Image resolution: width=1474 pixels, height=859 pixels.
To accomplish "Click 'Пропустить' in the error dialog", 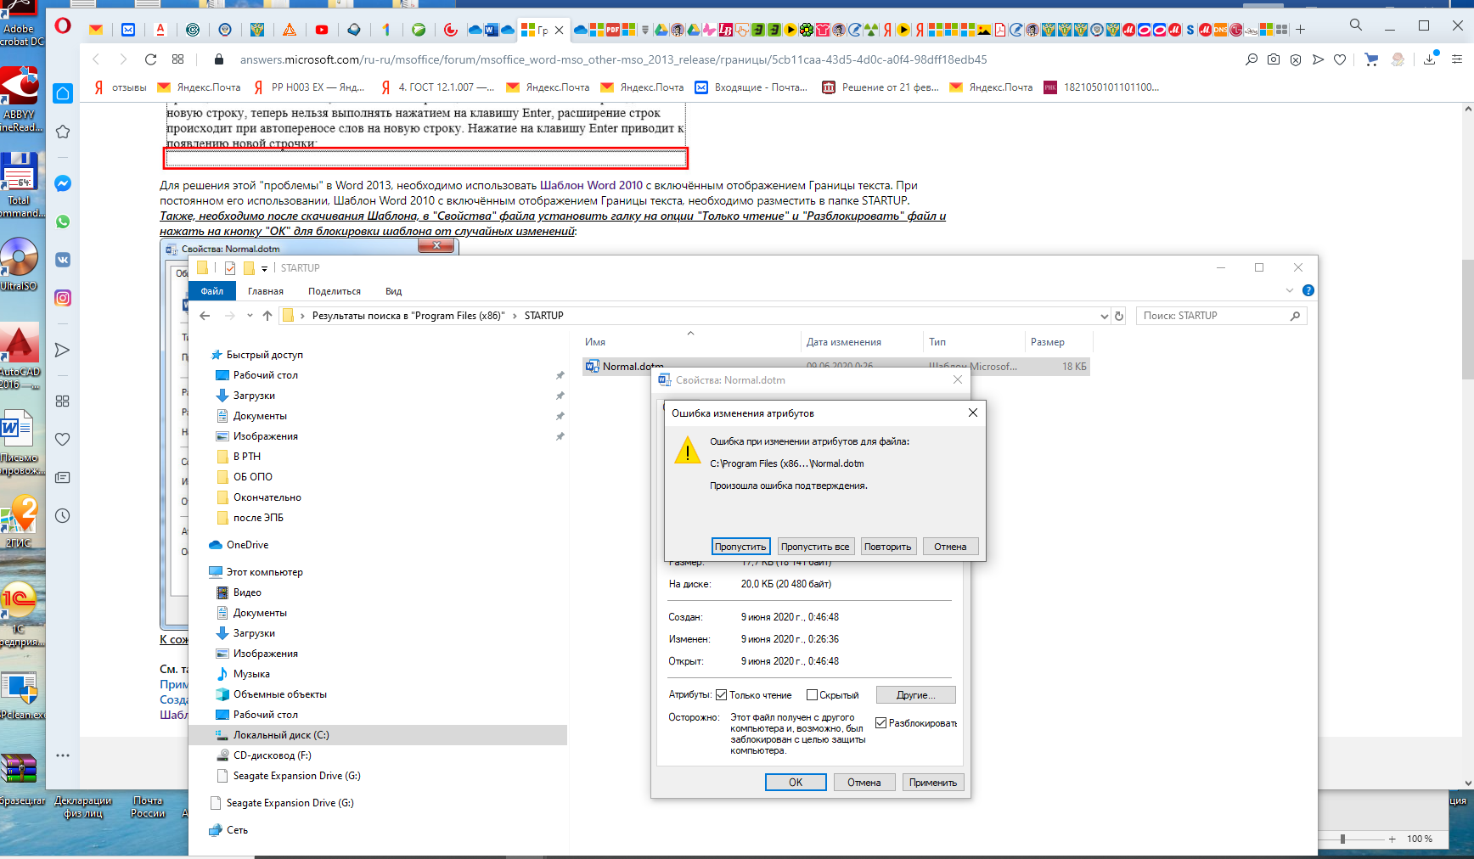I will point(740,547).
